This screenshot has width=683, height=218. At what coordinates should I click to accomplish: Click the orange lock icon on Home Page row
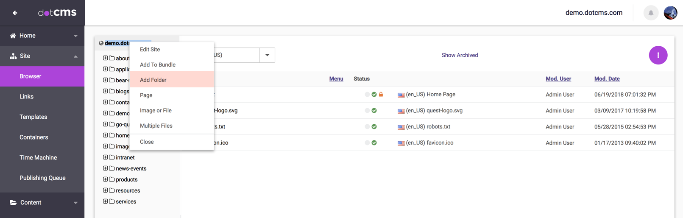click(381, 95)
